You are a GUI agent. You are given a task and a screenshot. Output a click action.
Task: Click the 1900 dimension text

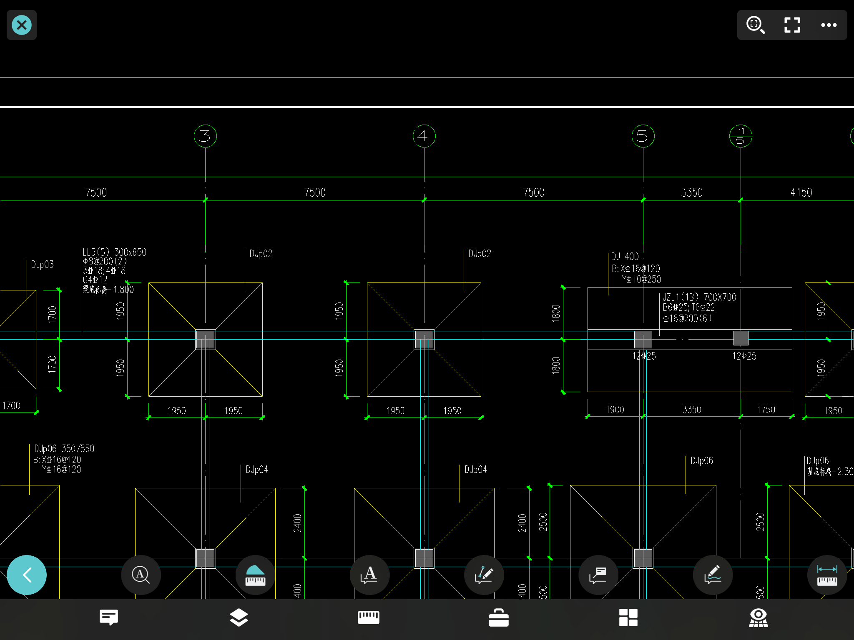pyautogui.click(x=615, y=410)
